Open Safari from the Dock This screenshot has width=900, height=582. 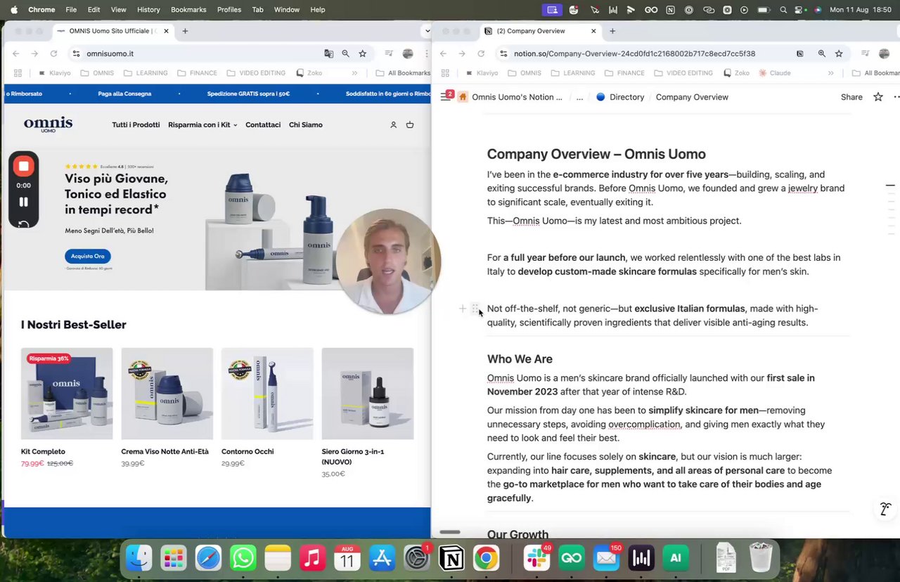pos(209,559)
